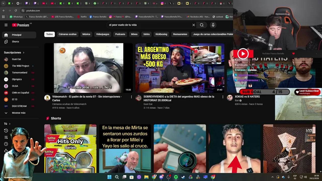Select the Videojuegos filter chip
Viewport: 322px width, 181px height.
click(103, 34)
